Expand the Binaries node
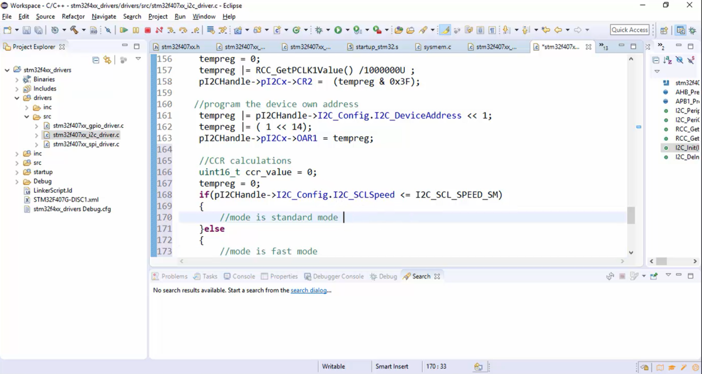This screenshot has width=702, height=374. point(17,79)
